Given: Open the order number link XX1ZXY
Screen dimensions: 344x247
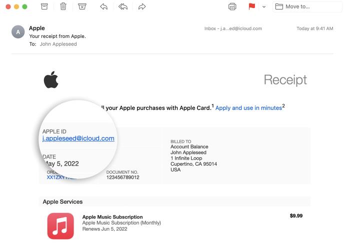Looking at the screenshot, I should [x=61, y=177].
